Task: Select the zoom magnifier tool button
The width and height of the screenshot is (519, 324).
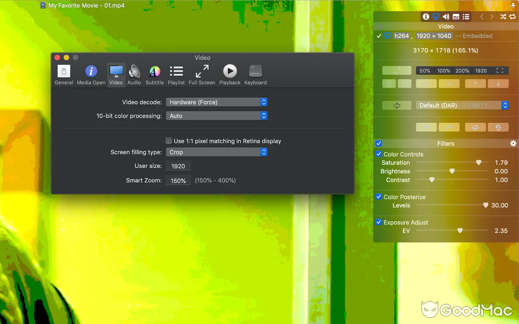Action: [389, 83]
